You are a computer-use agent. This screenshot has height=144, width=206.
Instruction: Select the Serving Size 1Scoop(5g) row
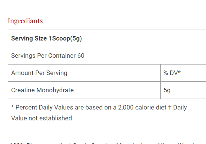coord(107,39)
